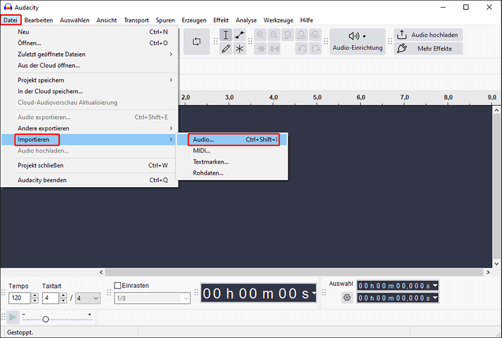Image resolution: width=502 pixels, height=338 pixels.
Task: Open the Analyse menu
Action: 246,20
